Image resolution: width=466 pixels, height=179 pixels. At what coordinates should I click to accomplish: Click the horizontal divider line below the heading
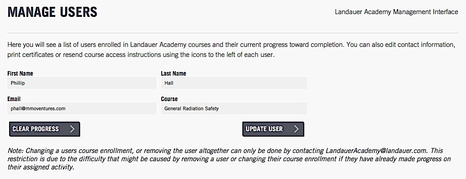tap(233, 33)
